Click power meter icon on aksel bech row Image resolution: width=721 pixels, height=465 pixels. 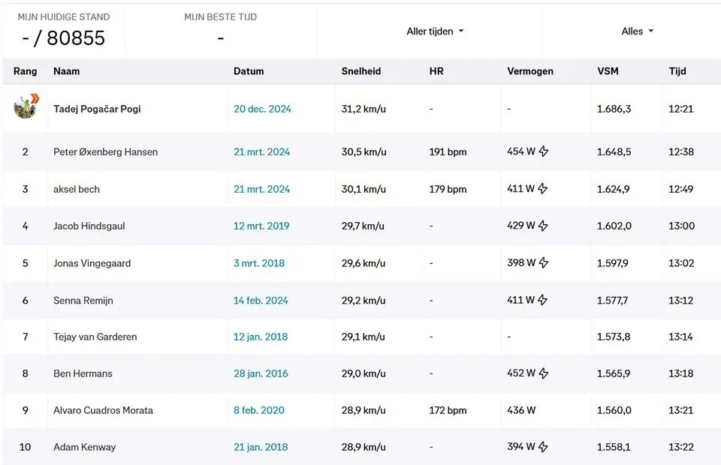542,188
